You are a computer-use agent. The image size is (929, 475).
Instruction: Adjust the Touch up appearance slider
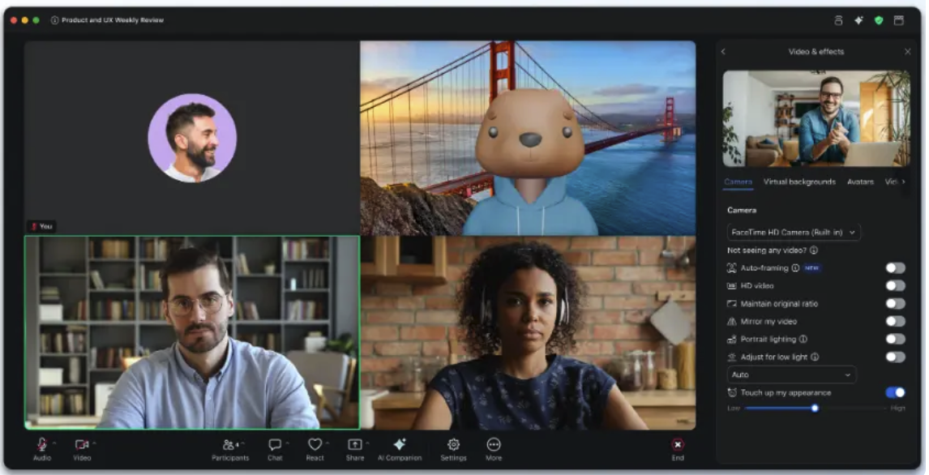point(816,408)
